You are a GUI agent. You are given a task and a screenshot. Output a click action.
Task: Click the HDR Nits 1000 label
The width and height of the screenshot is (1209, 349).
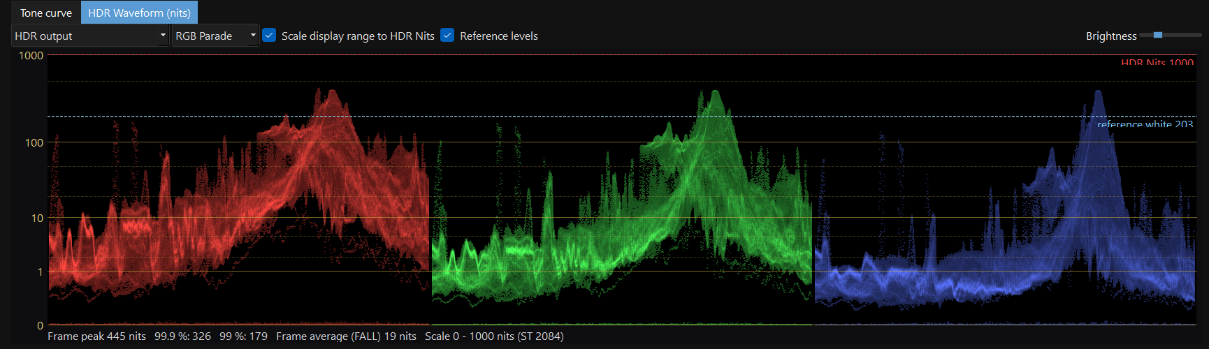pyautogui.click(x=1157, y=63)
